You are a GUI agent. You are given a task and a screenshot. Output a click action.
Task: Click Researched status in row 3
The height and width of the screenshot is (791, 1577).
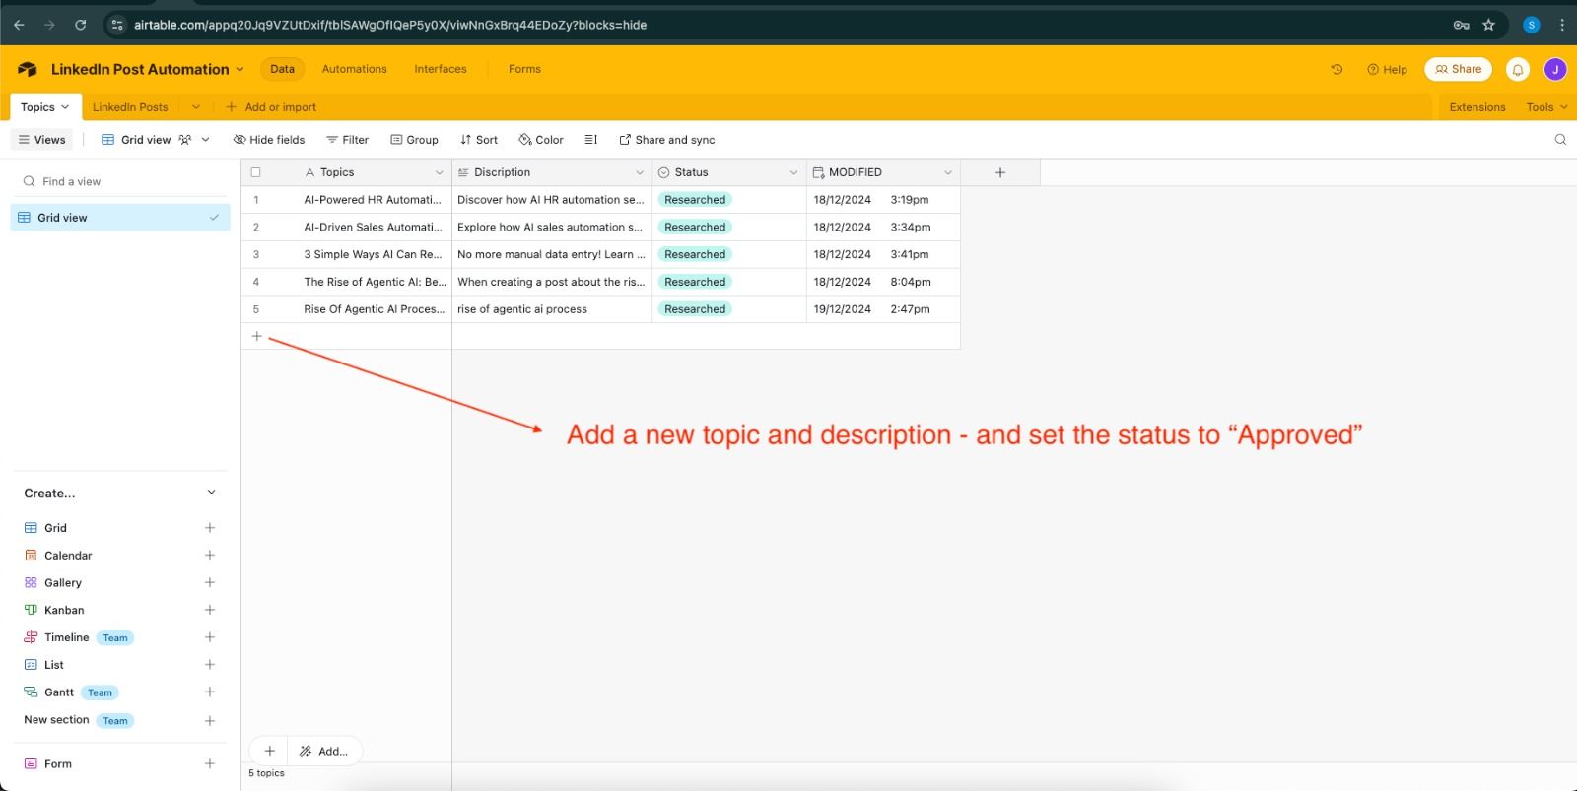[695, 254]
